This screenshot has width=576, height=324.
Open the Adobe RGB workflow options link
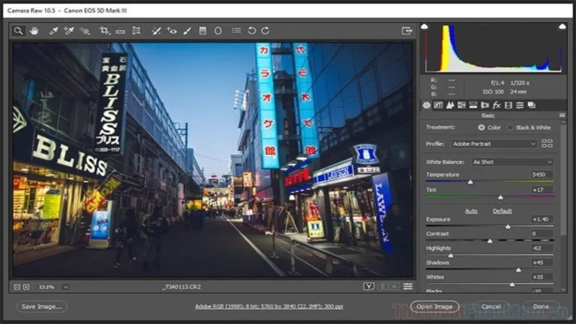(x=269, y=307)
